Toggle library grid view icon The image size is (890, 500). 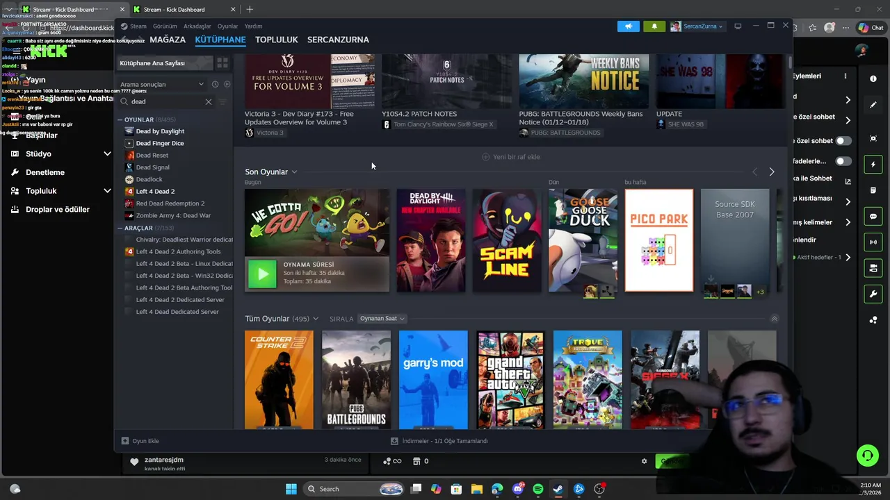click(222, 62)
